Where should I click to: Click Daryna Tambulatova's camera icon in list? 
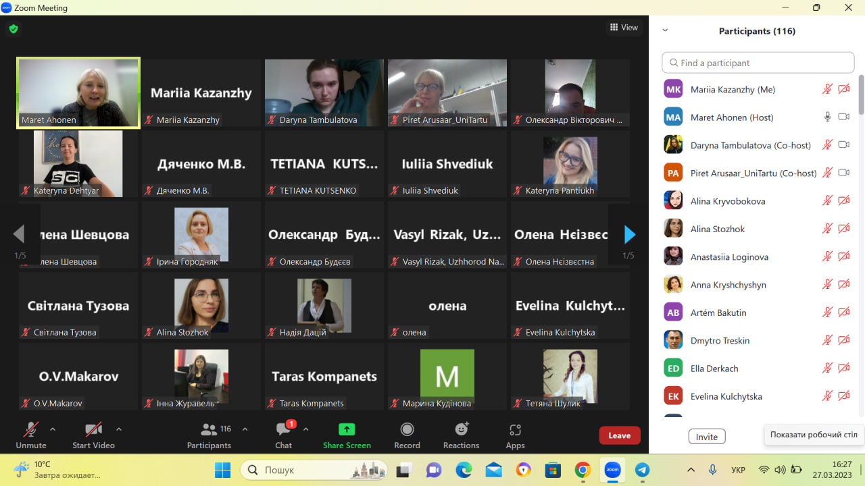coord(843,144)
